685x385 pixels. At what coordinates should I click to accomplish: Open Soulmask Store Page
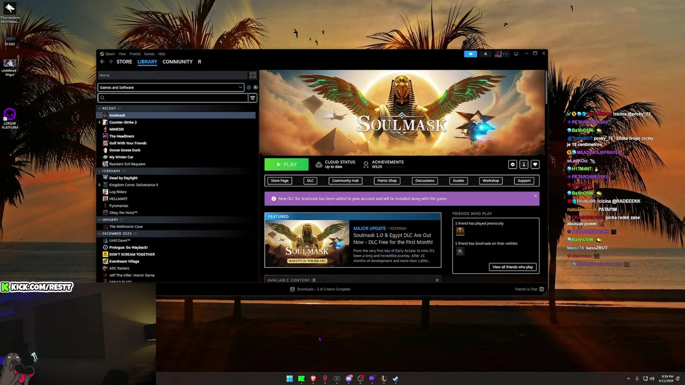point(280,181)
